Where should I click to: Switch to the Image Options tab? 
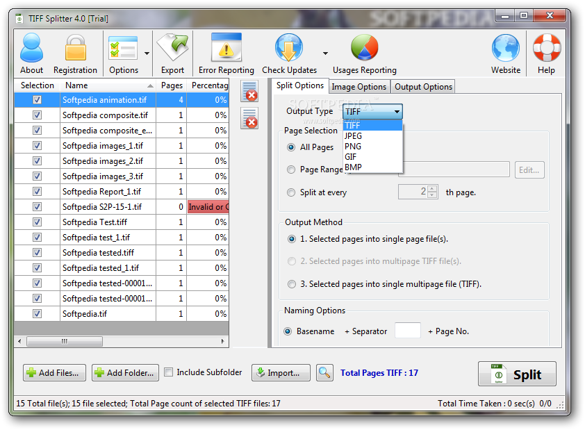tap(359, 87)
